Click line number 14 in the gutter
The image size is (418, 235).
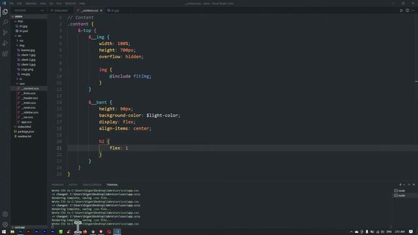point(59,102)
